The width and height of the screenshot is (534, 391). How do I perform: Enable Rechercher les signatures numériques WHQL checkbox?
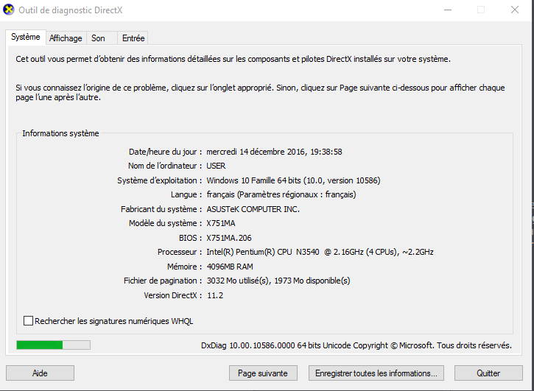28,321
